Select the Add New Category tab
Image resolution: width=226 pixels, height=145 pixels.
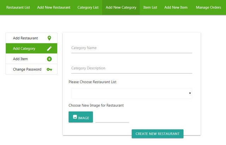[x=121, y=7]
